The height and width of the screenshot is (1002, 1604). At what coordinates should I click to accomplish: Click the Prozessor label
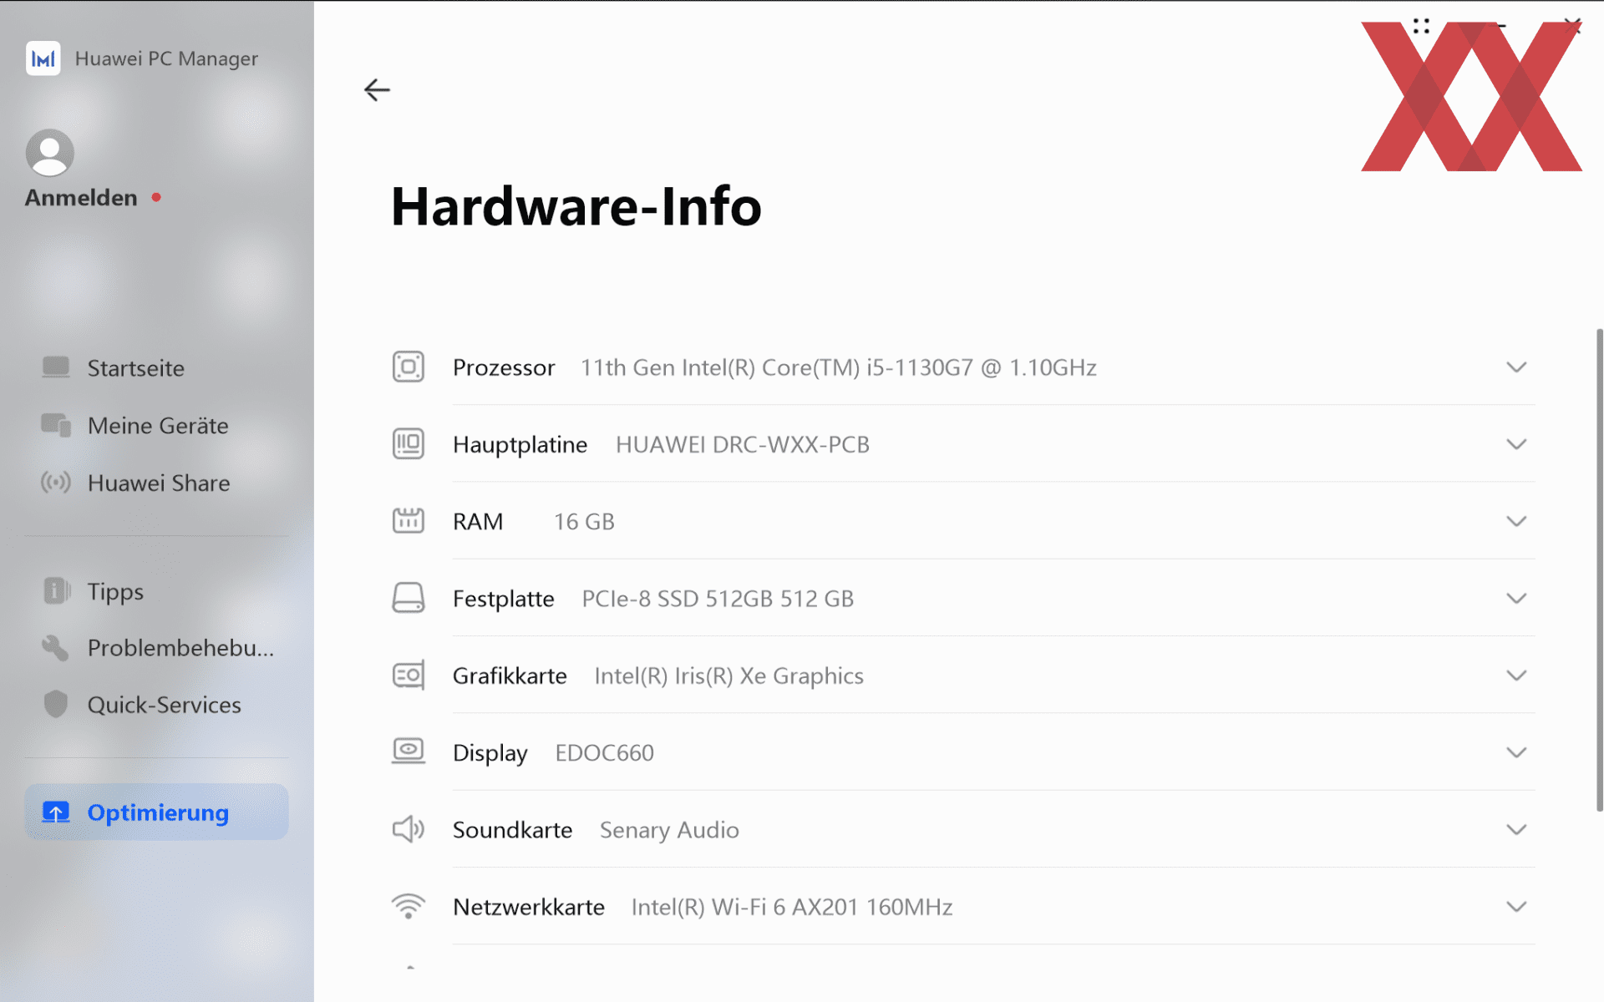coord(504,367)
